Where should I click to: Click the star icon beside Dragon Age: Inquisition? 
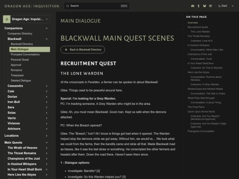[x=7, y=19]
